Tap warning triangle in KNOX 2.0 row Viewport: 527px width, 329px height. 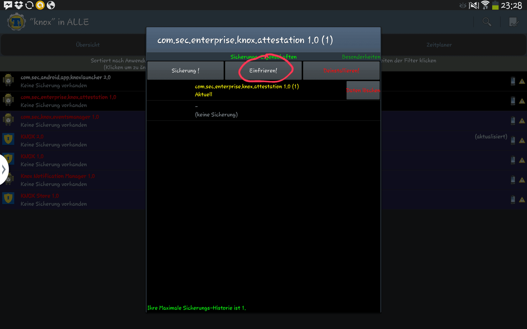pos(522,141)
